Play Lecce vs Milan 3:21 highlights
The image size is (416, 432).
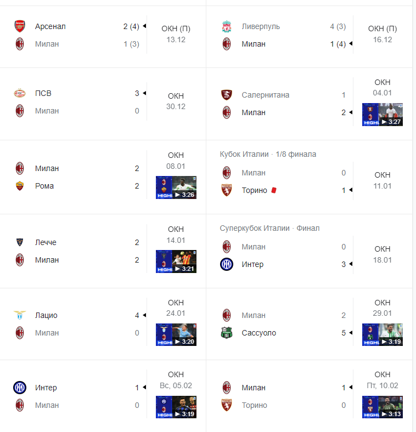(x=176, y=262)
